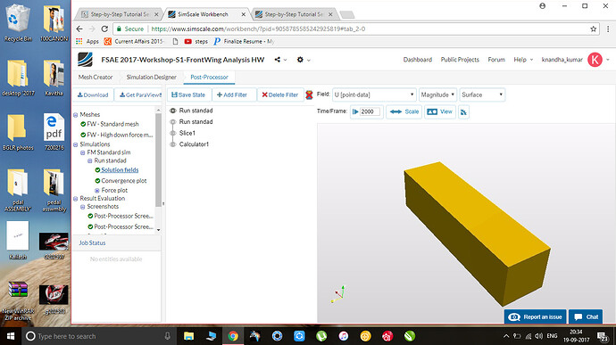Viewport: 616px width, 345px height.
Task: Bookmark page with the star icon
Action: coord(593,29)
